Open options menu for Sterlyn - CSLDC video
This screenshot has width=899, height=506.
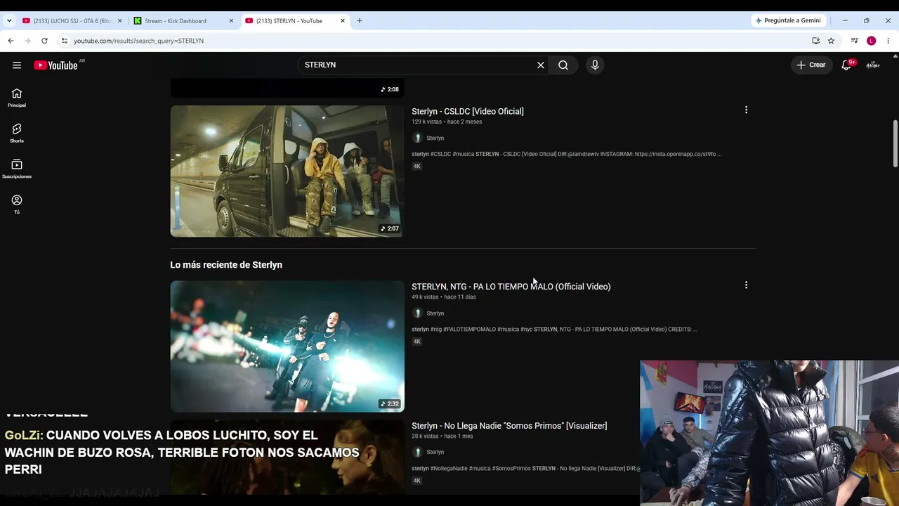click(746, 110)
